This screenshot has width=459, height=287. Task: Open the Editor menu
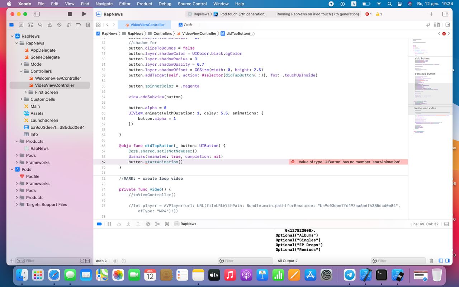tap(125, 4)
